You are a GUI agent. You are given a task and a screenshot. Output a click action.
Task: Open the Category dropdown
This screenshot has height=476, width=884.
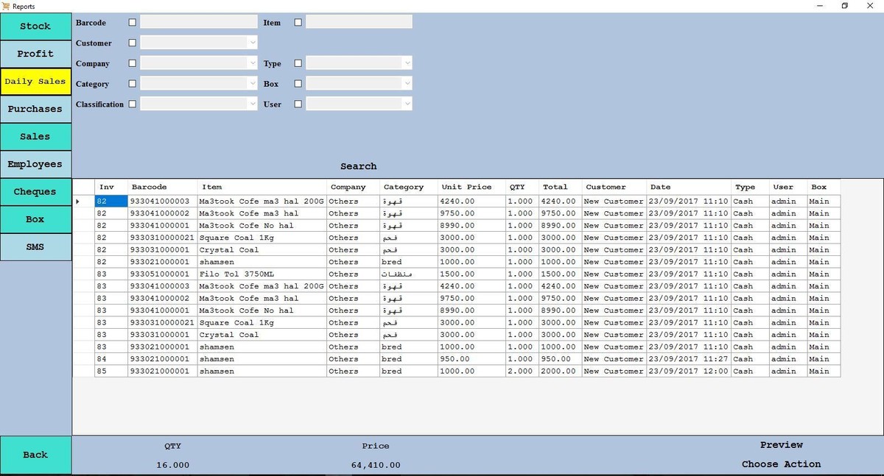pos(253,84)
